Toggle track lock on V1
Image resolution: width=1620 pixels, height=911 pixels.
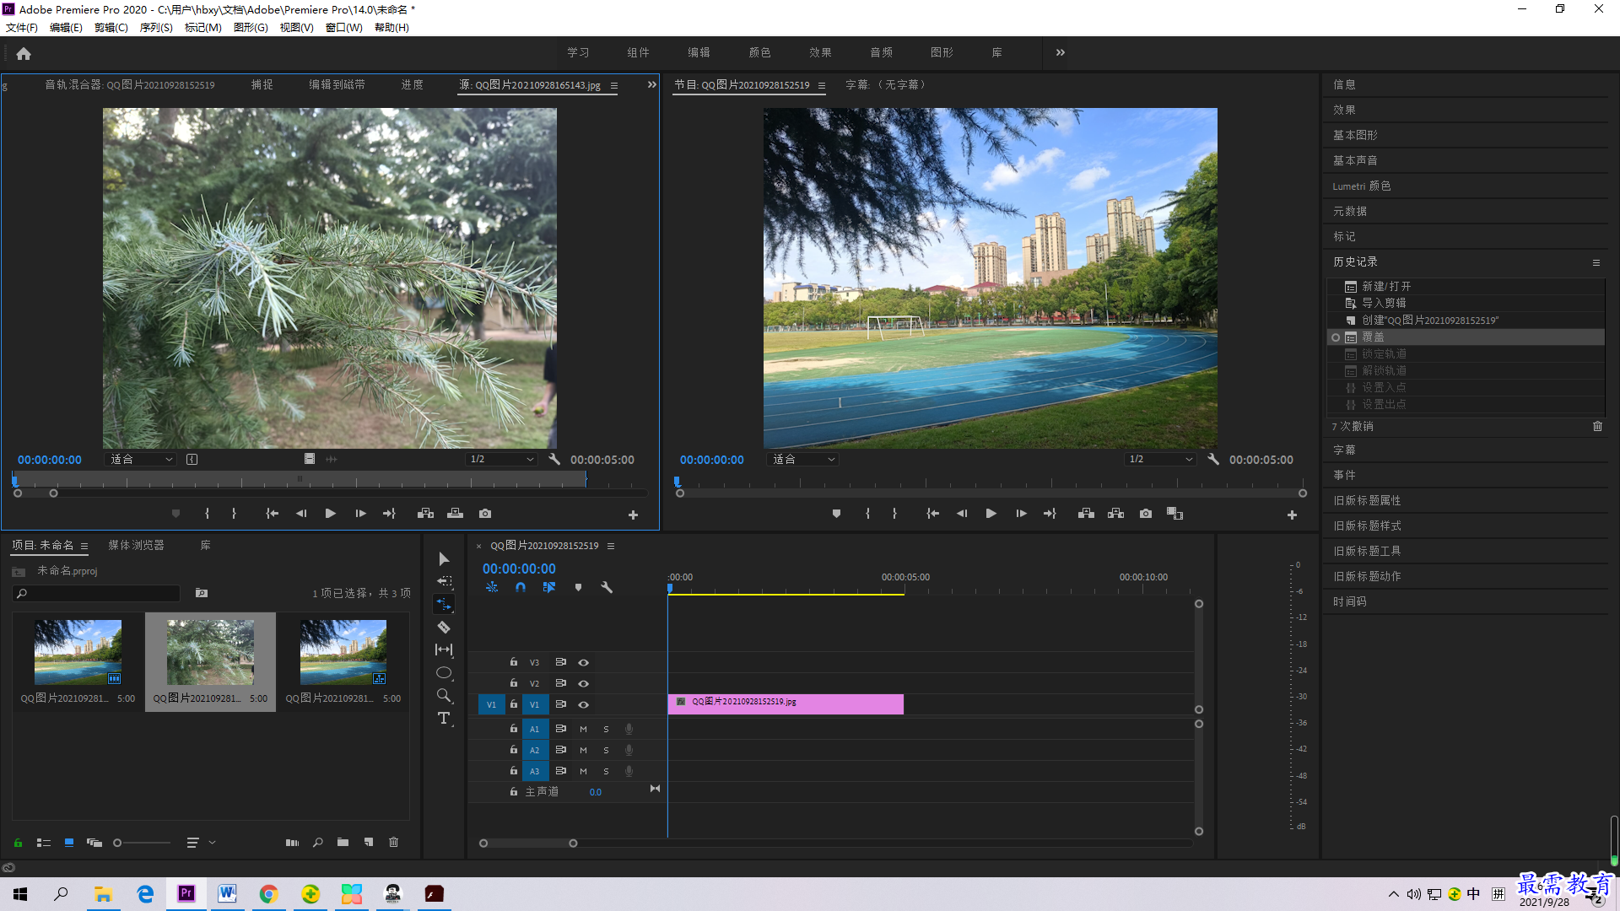point(513,704)
